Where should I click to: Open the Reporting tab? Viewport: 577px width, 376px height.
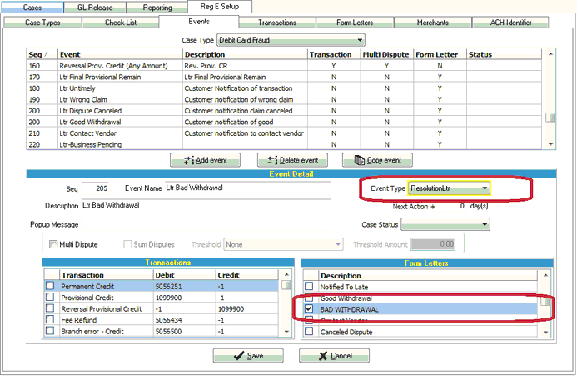click(157, 8)
